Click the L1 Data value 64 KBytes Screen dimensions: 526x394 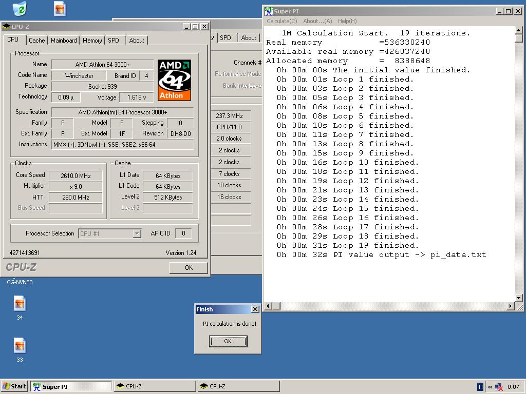point(168,175)
